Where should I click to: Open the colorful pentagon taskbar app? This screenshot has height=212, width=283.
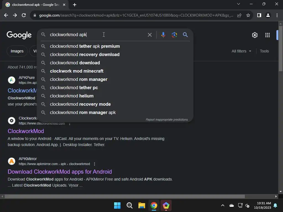point(166,205)
